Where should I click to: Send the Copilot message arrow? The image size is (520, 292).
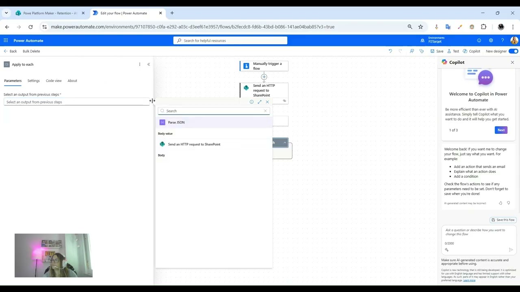pos(511,250)
